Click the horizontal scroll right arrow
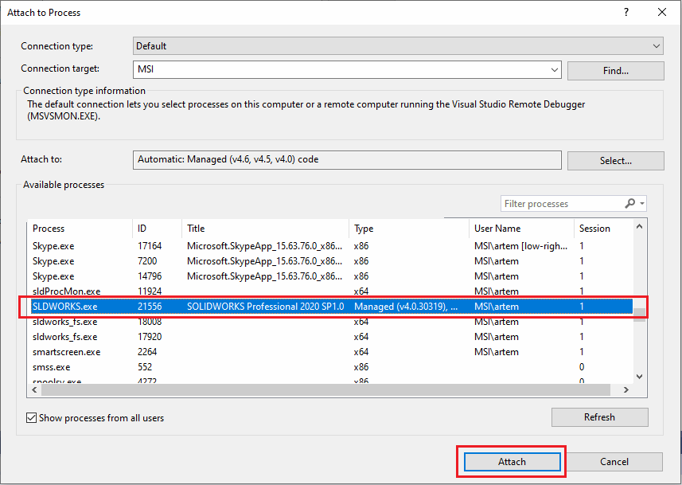This screenshot has height=485, width=682. pos(626,390)
